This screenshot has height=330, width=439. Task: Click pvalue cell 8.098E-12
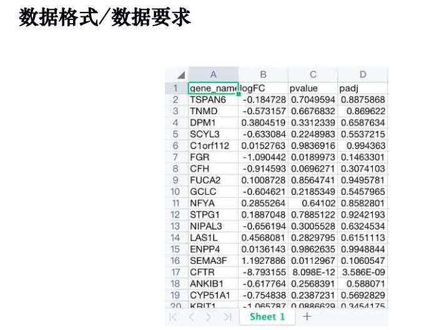(313, 272)
